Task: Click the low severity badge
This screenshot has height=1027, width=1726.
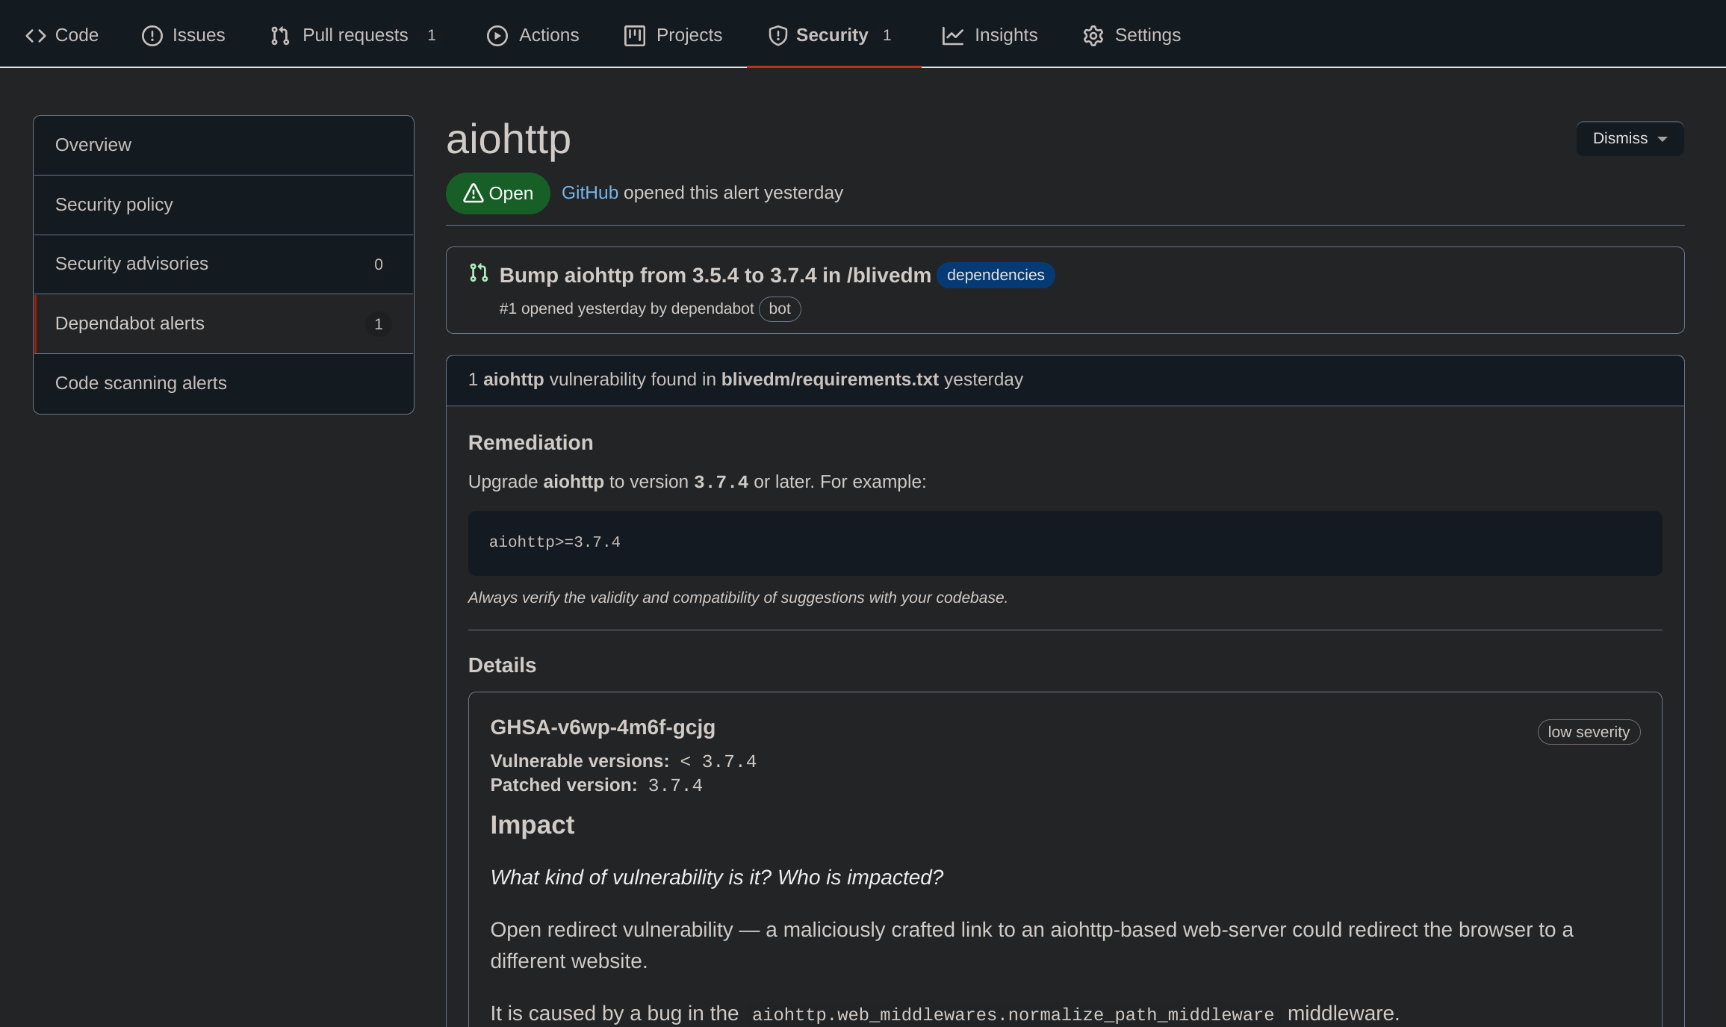Action: pyautogui.click(x=1589, y=732)
